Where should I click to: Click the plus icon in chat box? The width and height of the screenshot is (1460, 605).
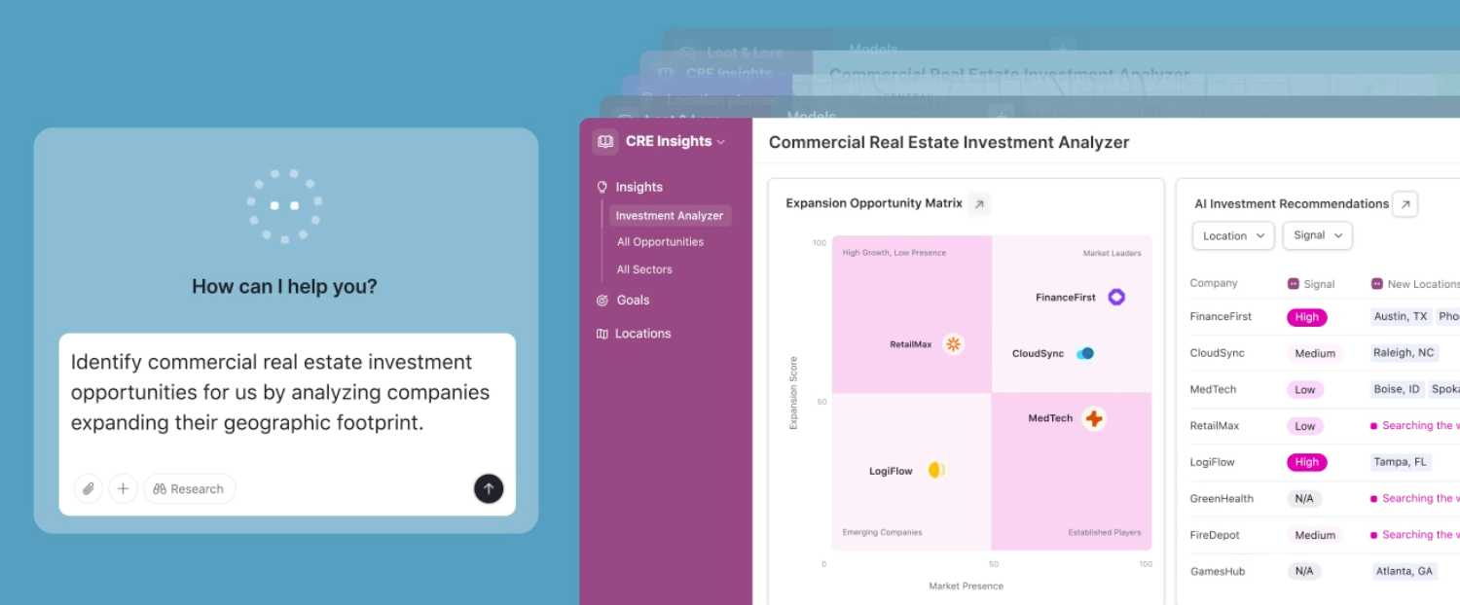123,488
